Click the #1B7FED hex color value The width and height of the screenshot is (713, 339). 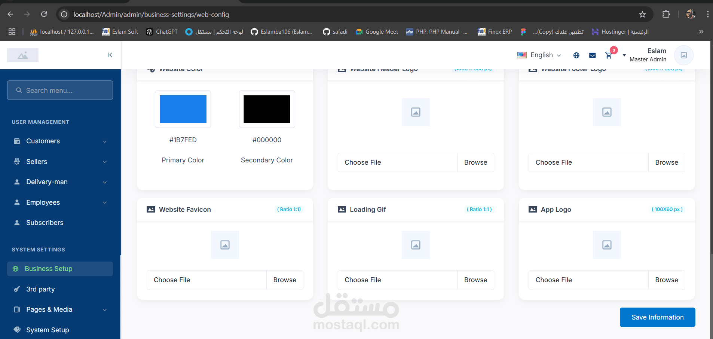(183, 140)
